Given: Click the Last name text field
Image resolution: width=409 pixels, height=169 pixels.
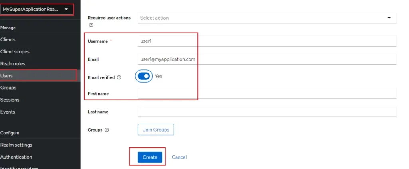Looking at the screenshot, I should pyautogui.click(x=267, y=112).
